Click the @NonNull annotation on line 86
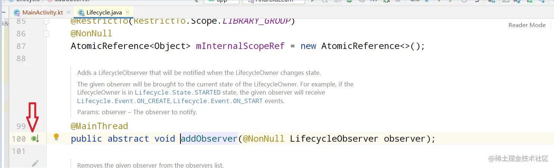Screen dimensions: 554x168 (91, 34)
